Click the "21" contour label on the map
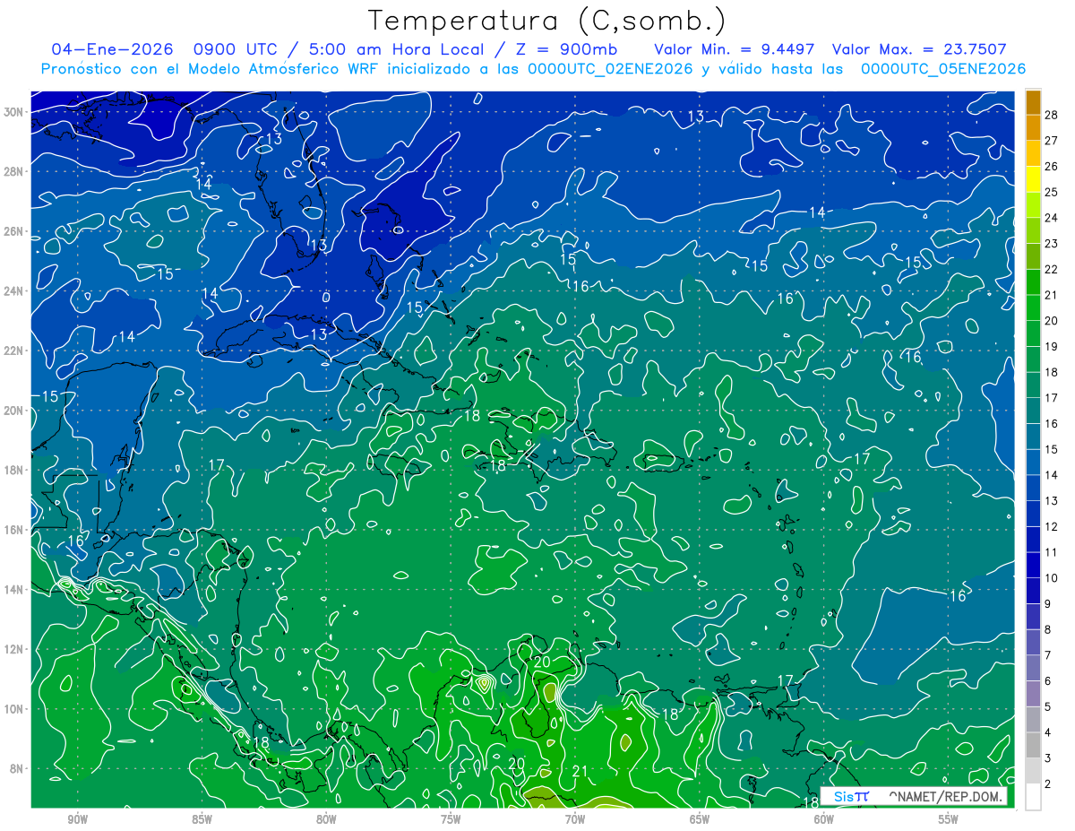1075x831 pixels. coord(580,771)
